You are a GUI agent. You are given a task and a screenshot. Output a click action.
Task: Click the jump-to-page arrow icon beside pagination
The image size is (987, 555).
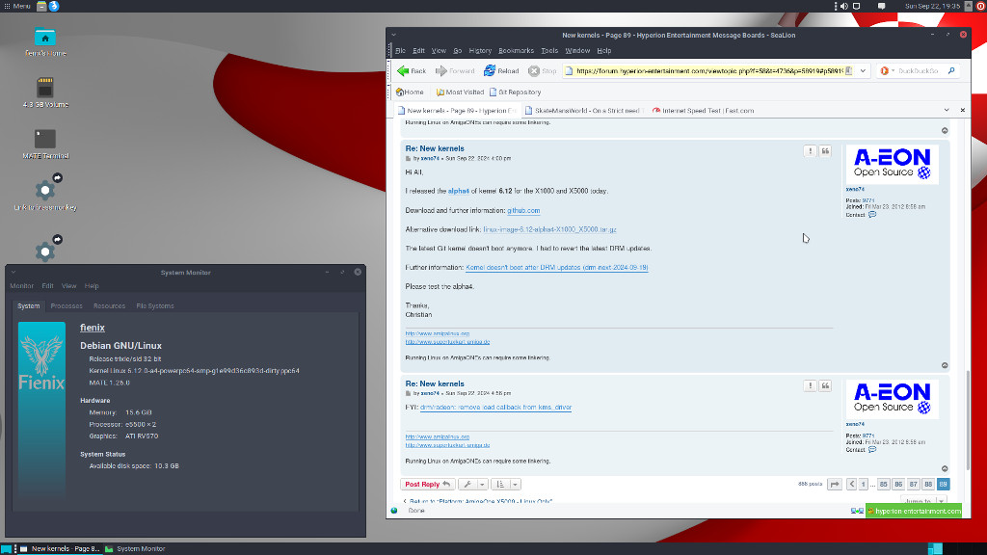[x=834, y=484]
